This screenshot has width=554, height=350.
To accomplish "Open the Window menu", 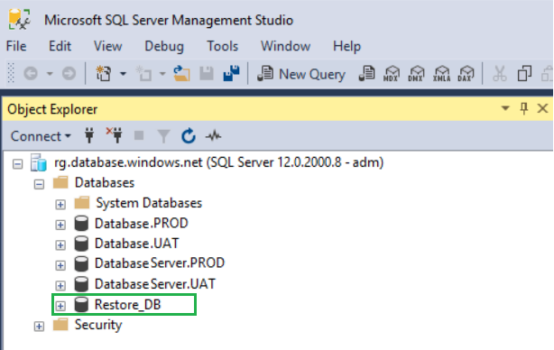I will click(x=285, y=46).
